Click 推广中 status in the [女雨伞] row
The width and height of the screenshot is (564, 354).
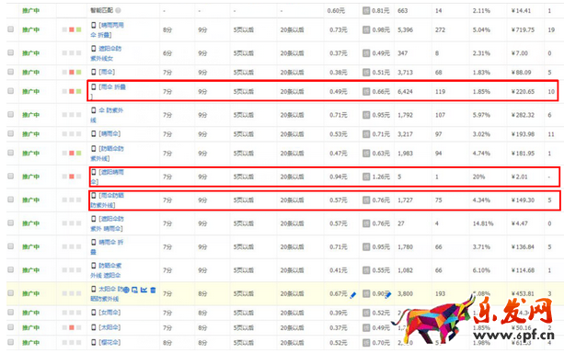30,313
